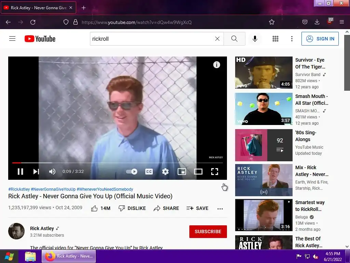The height and width of the screenshot is (263, 350).
Task: Skip to the next video
Action: [x=36, y=172]
